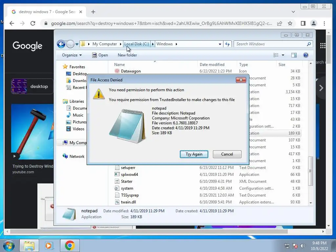
Task: Toggle the preview pane icon
Action: pyautogui.click(x=294, y=55)
